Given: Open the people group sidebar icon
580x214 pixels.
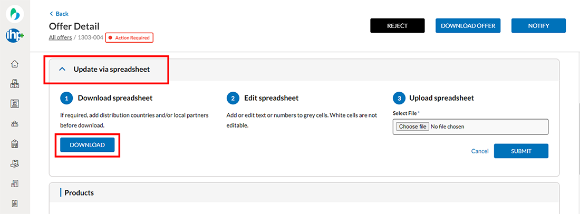Looking at the screenshot, I should tap(15, 124).
